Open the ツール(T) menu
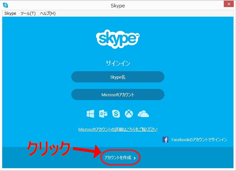Screen dimensions: 236x171 click(x=28, y=13)
